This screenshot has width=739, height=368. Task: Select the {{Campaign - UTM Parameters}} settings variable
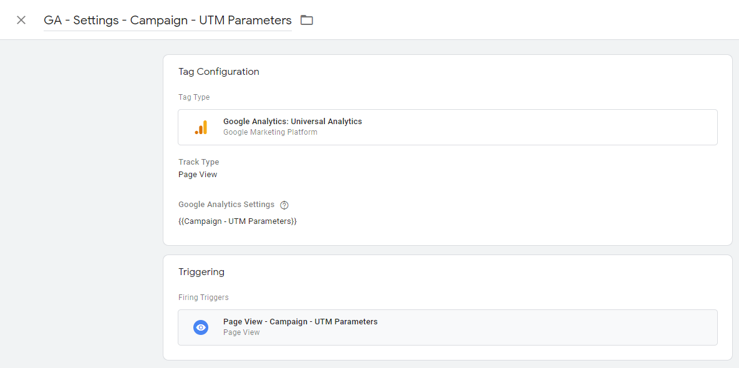238,221
